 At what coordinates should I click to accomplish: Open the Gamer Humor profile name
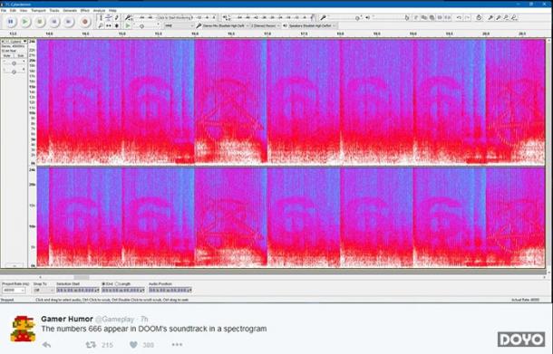point(67,319)
